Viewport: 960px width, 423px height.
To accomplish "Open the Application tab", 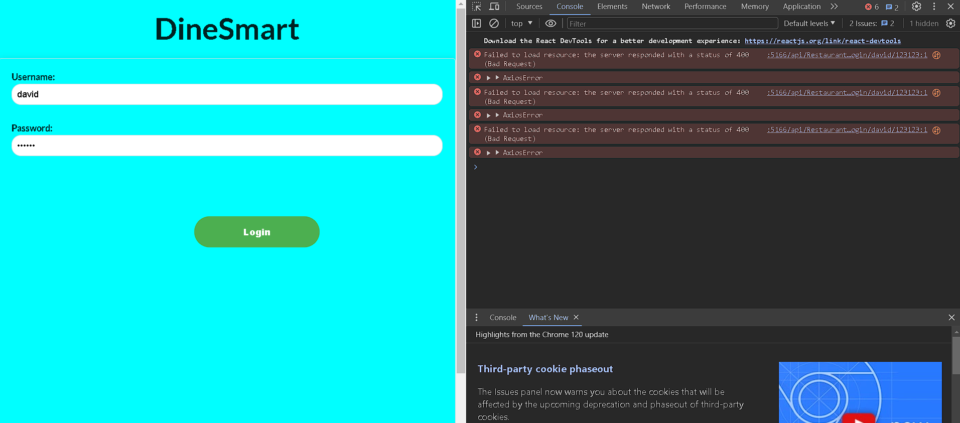I will (x=801, y=7).
